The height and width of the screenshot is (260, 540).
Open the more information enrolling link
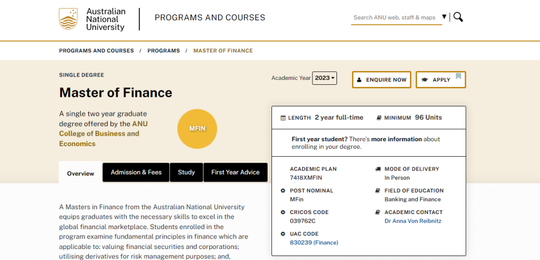click(396, 139)
